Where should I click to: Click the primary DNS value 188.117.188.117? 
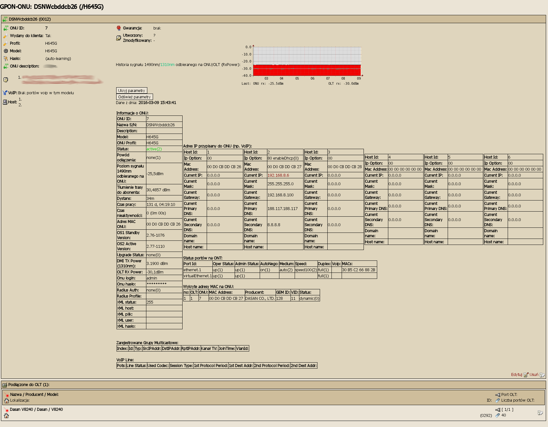tap(283, 209)
